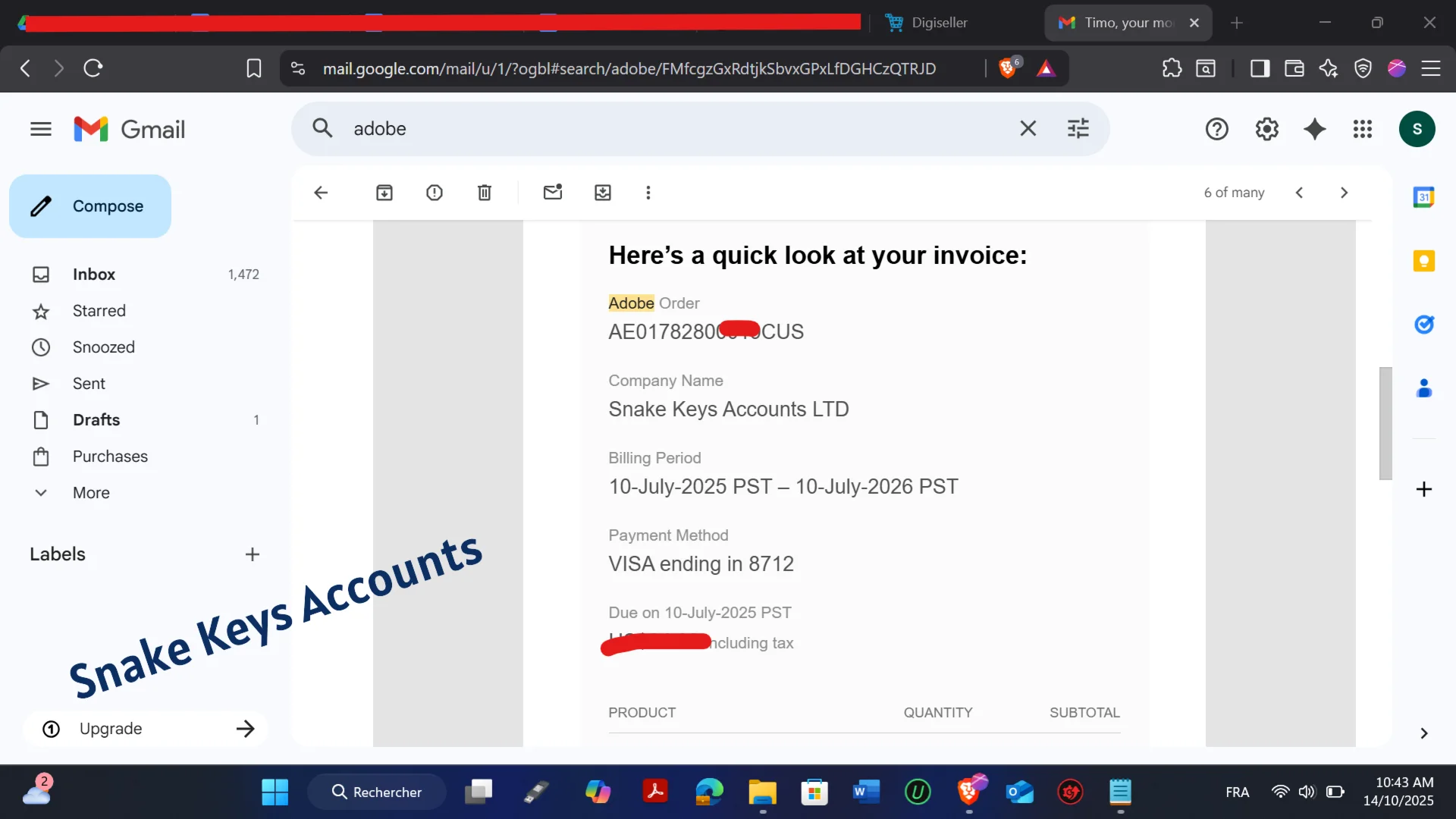Image resolution: width=1456 pixels, height=819 pixels.
Task: Delete the email with the trash icon
Action: (x=485, y=193)
